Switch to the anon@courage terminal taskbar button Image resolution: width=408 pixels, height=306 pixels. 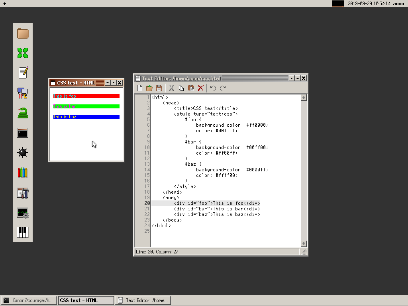[x=29, y=300]
